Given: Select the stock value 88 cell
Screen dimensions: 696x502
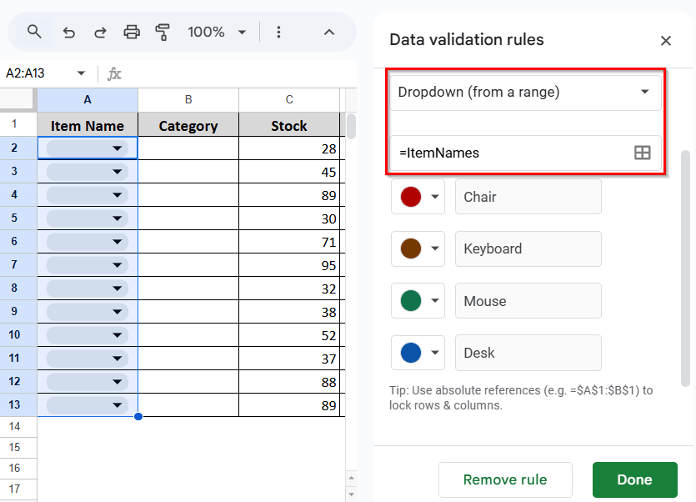Looking at the screenshot, I should 289,382.
